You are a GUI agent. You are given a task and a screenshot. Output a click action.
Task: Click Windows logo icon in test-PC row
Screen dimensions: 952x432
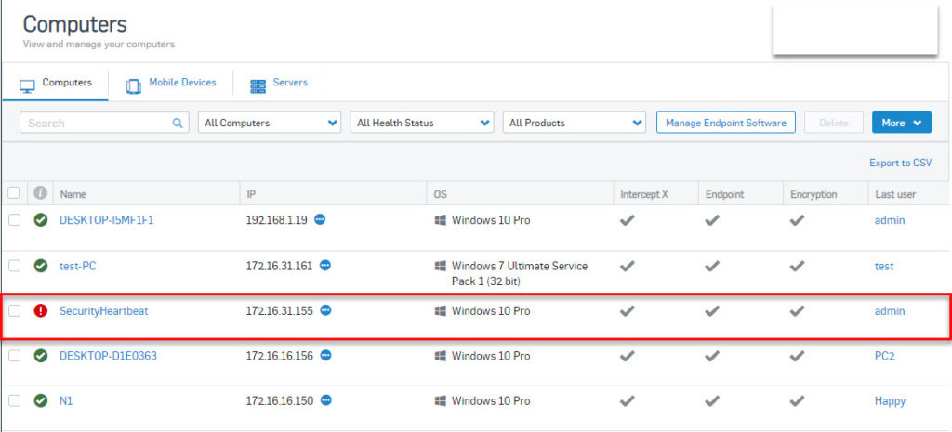click(x=440, y=266)
